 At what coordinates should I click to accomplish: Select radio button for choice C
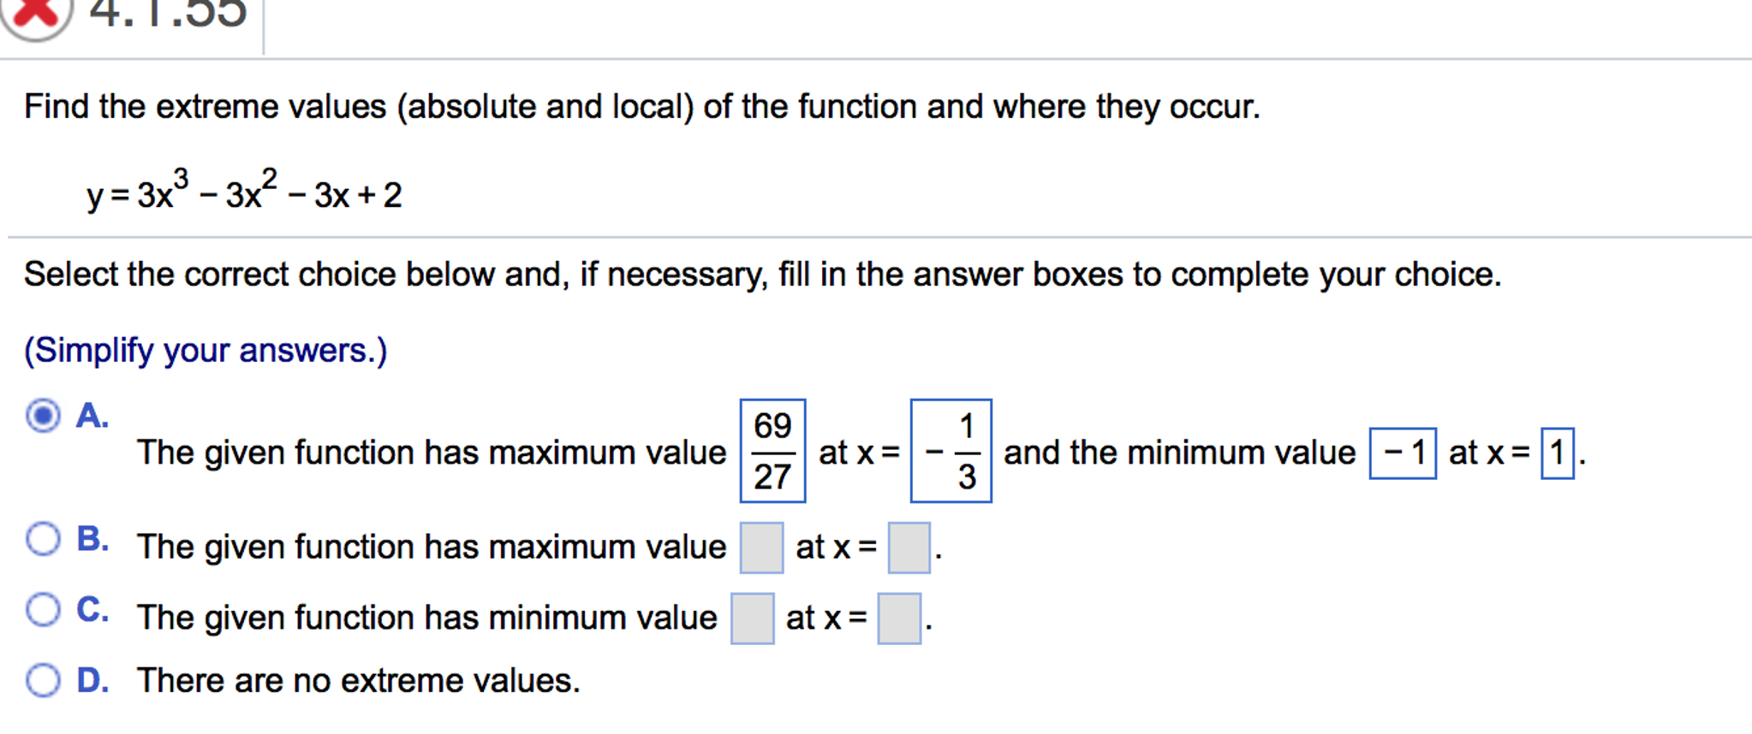click(43, 610)
